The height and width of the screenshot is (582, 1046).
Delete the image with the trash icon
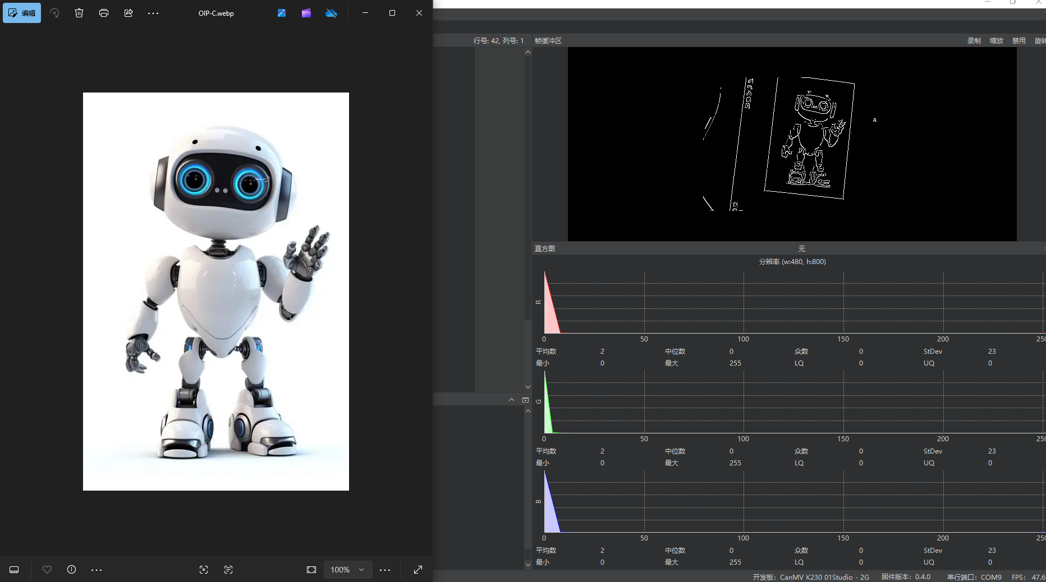tap(79, 13)
